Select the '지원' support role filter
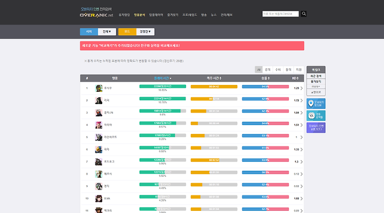This screenshot has height=213, width=384. pyautogui.click(x=299, y=70)
